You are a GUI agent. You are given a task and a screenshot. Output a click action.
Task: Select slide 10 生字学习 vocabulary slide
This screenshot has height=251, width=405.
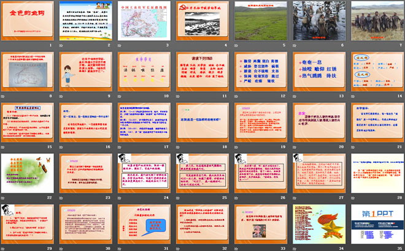[144, 72]
